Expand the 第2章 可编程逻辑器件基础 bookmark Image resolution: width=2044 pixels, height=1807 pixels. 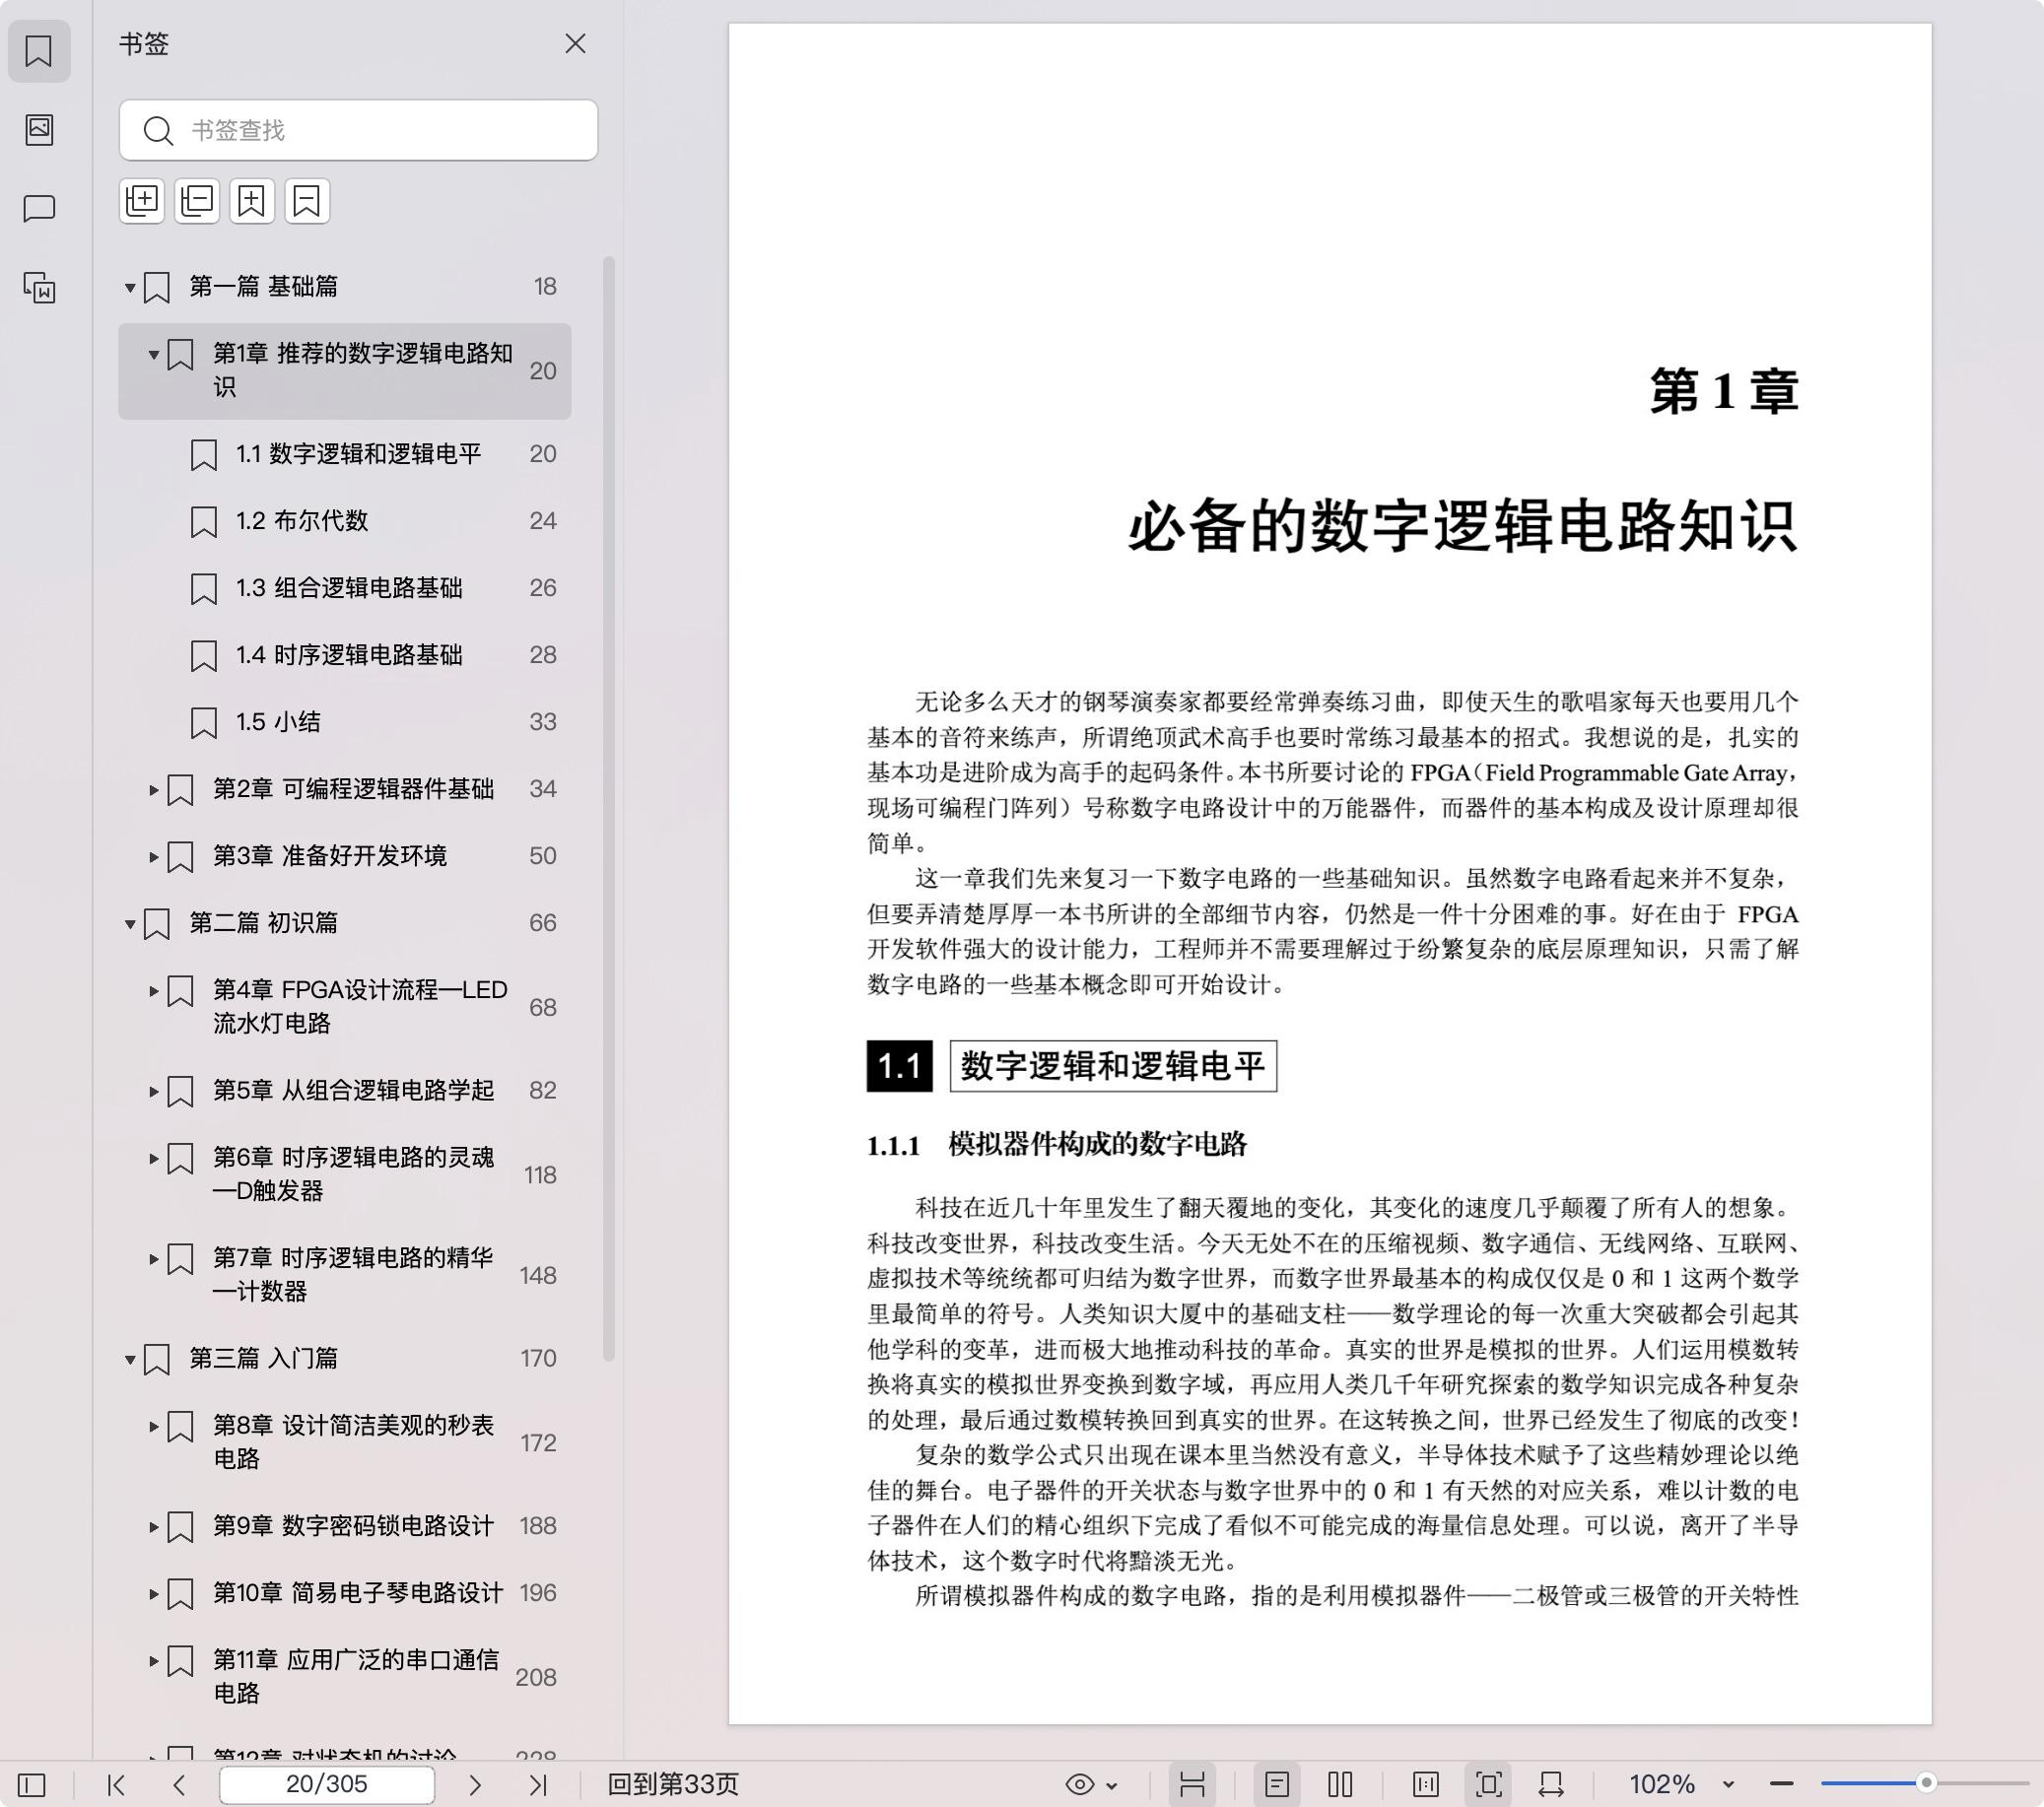pos(153,789)
